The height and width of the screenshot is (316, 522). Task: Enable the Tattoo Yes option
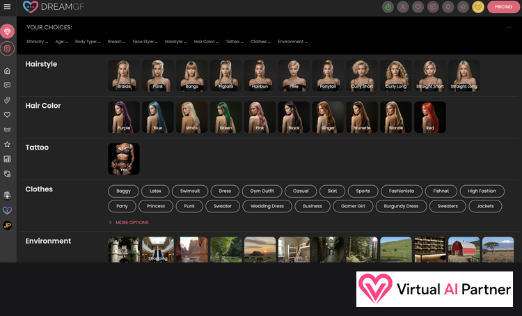click(x=124, y=159)
